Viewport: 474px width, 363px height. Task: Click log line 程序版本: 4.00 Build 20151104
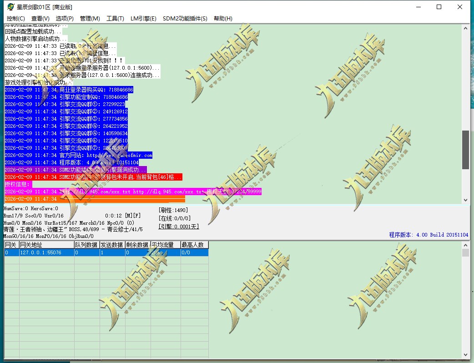pyautogui.click(x=71, y=162)
